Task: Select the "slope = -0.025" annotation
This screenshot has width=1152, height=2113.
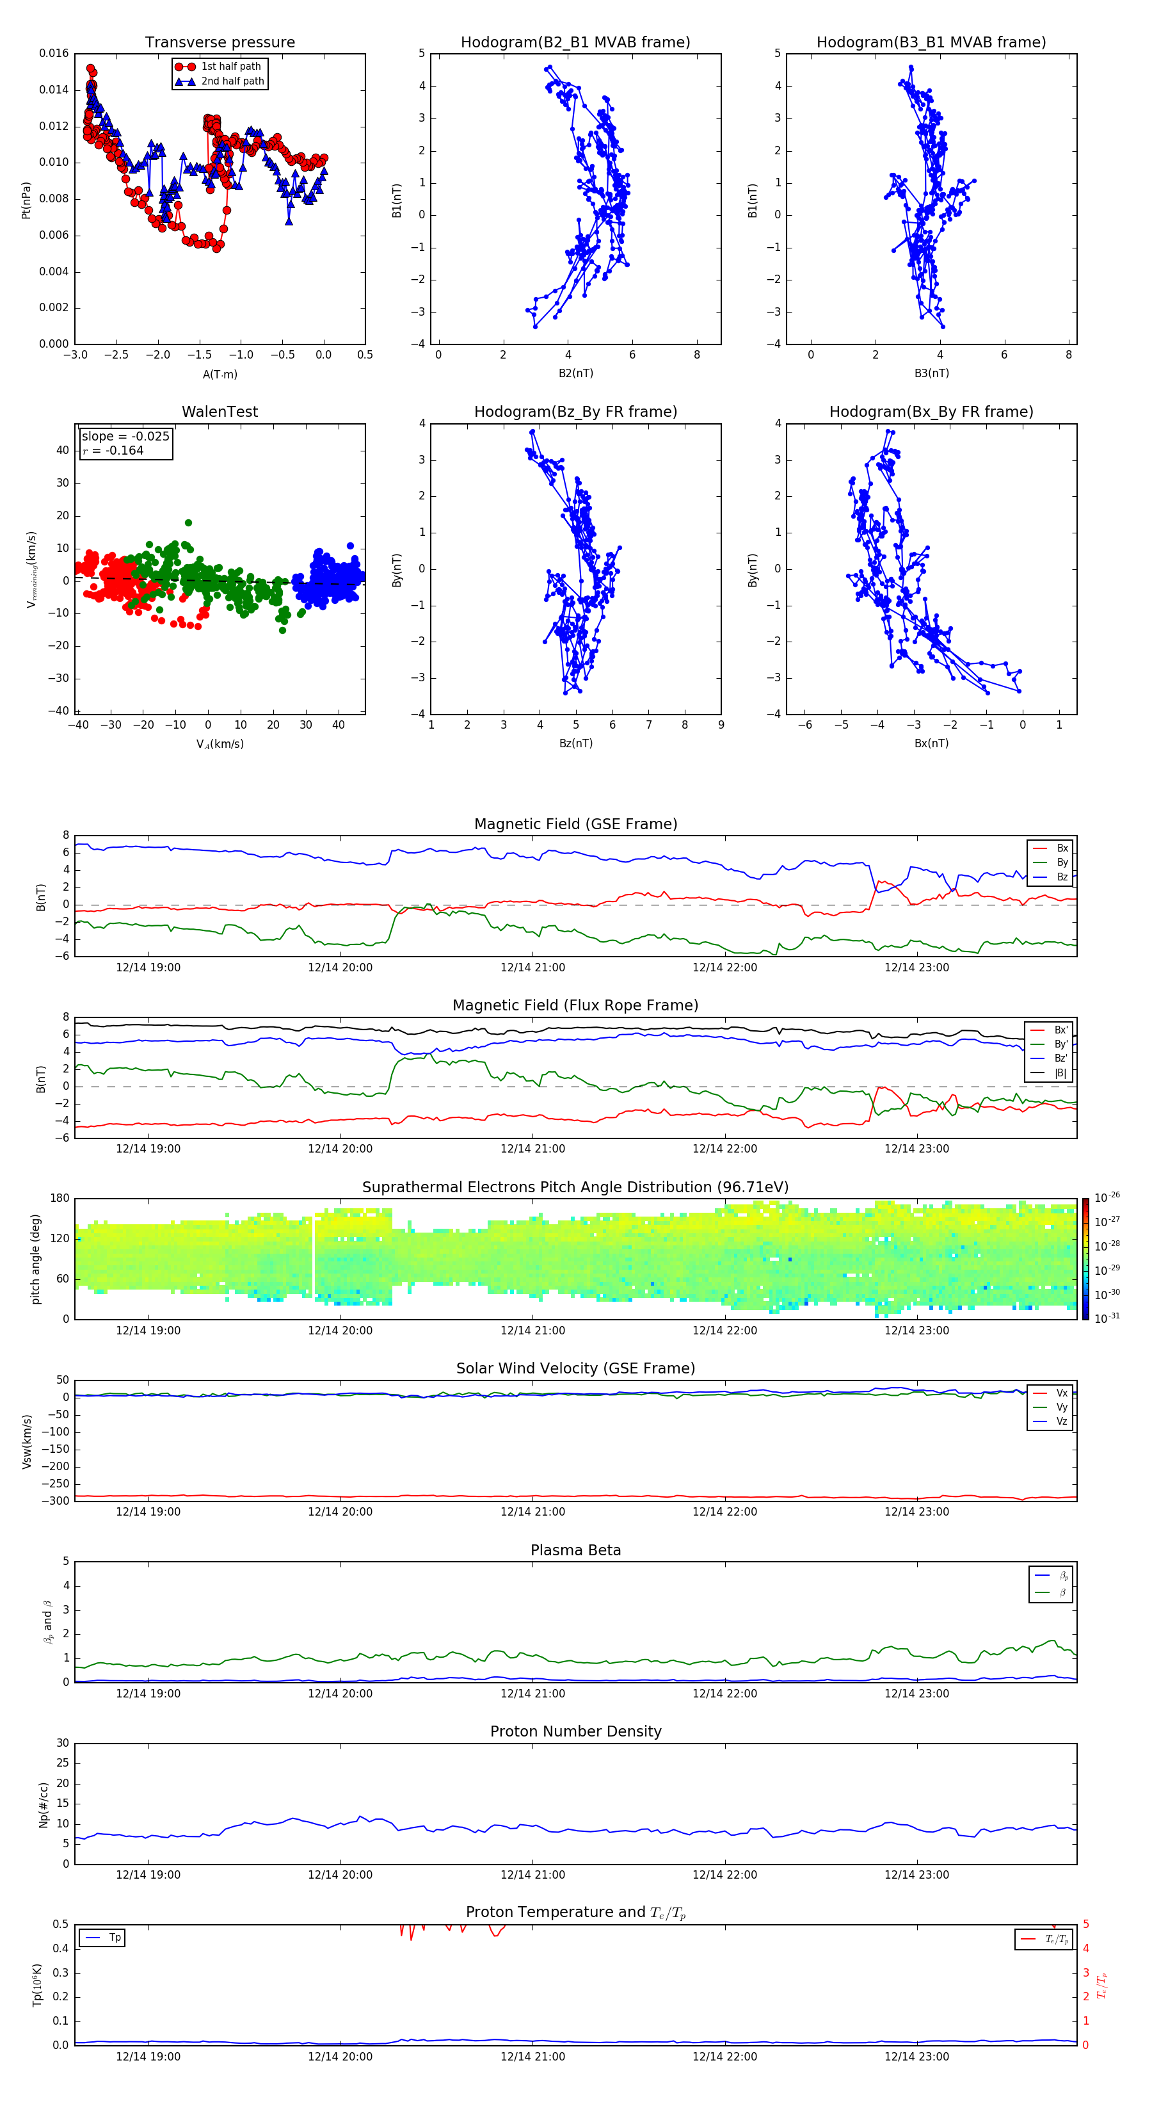Action: coord(125,437)
